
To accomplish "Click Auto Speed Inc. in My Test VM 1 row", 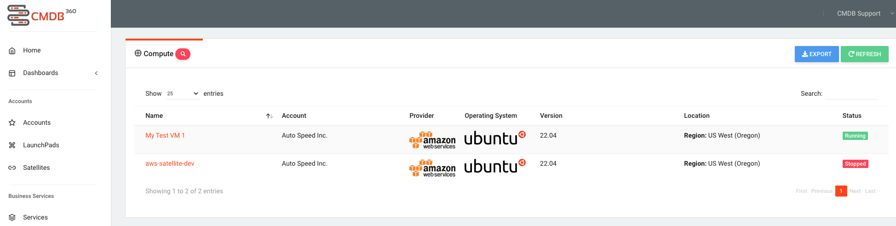I will pos(304,135).
